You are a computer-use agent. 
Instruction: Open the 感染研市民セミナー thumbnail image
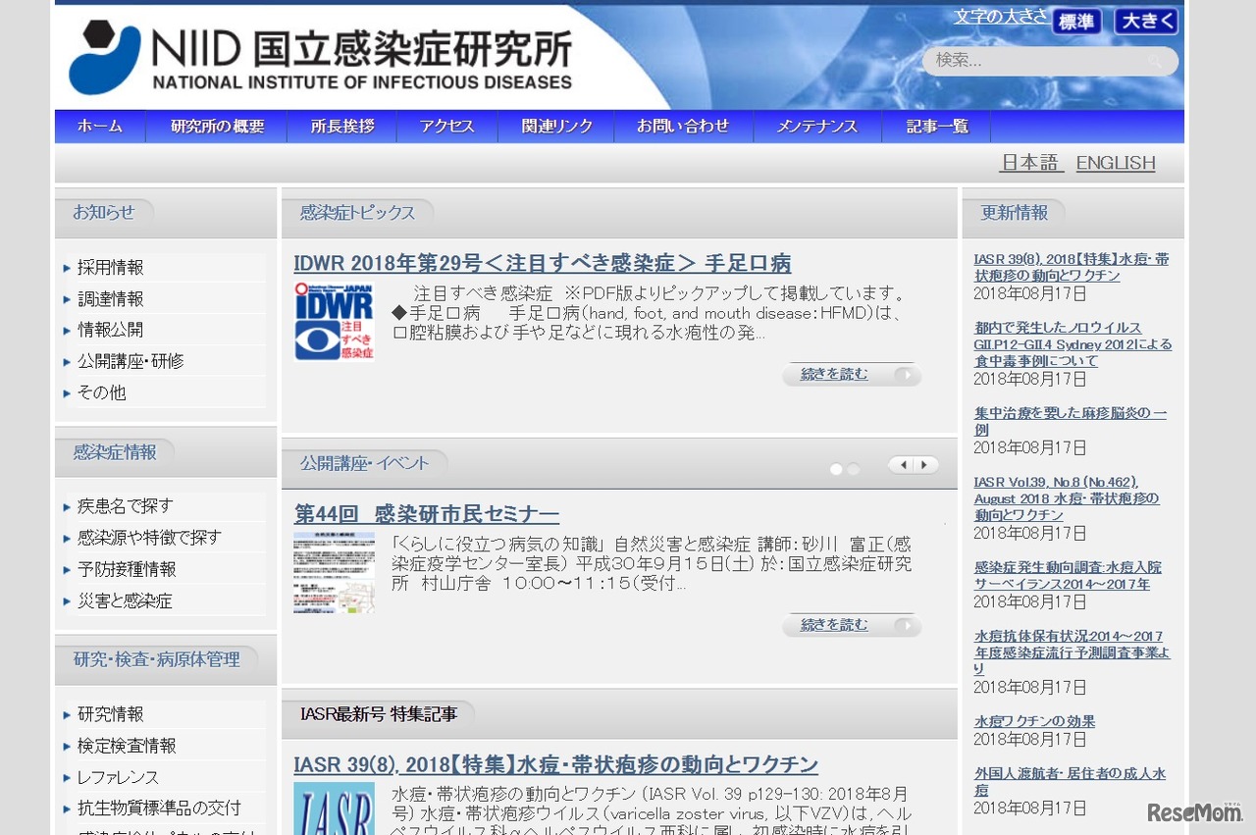coord(334,572)
